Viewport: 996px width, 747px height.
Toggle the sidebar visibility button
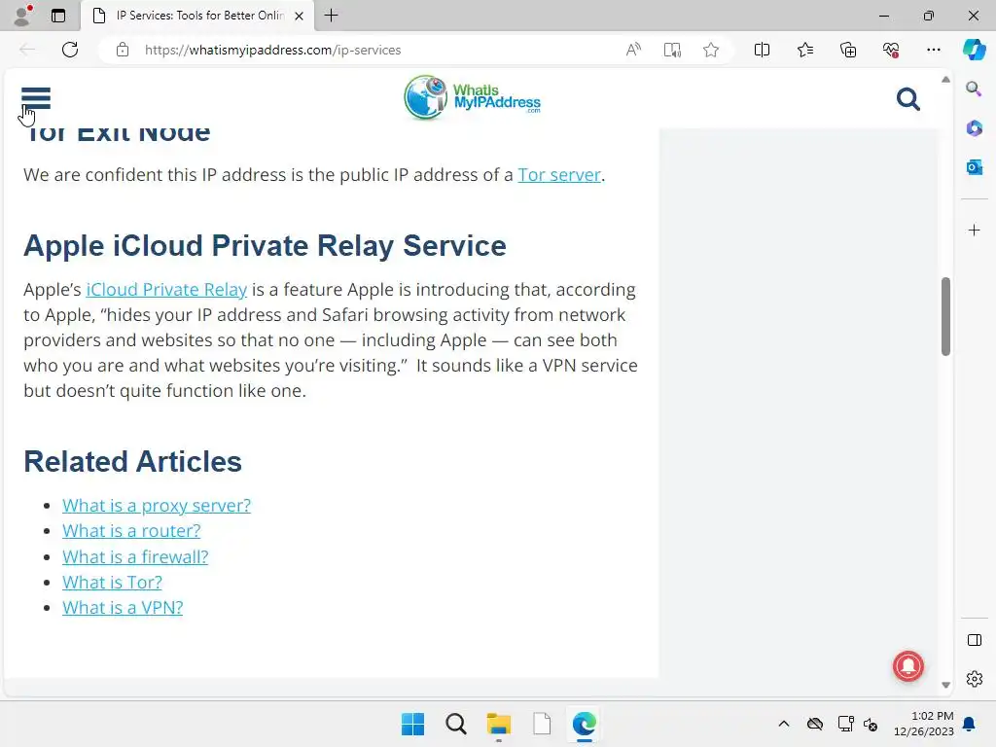[974, 640]
